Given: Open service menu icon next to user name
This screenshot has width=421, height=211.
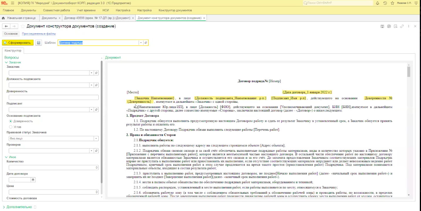Looking at the screenshot, I should (416, 3).
